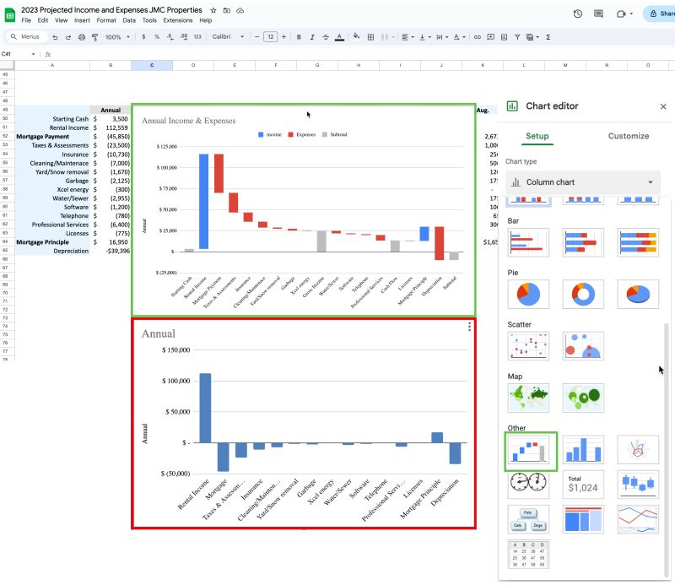675x585 pixels.
Task: Select the radar chart type
Action: [x=637, y=450]
